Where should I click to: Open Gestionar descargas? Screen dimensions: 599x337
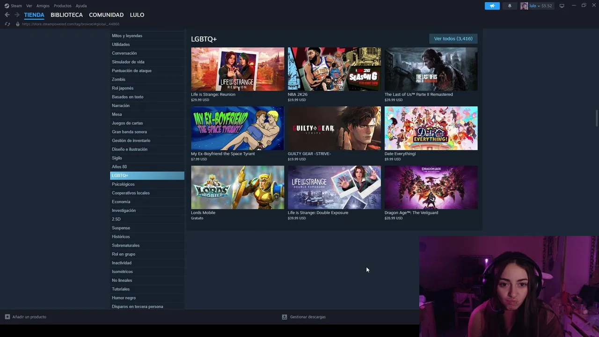308,317
